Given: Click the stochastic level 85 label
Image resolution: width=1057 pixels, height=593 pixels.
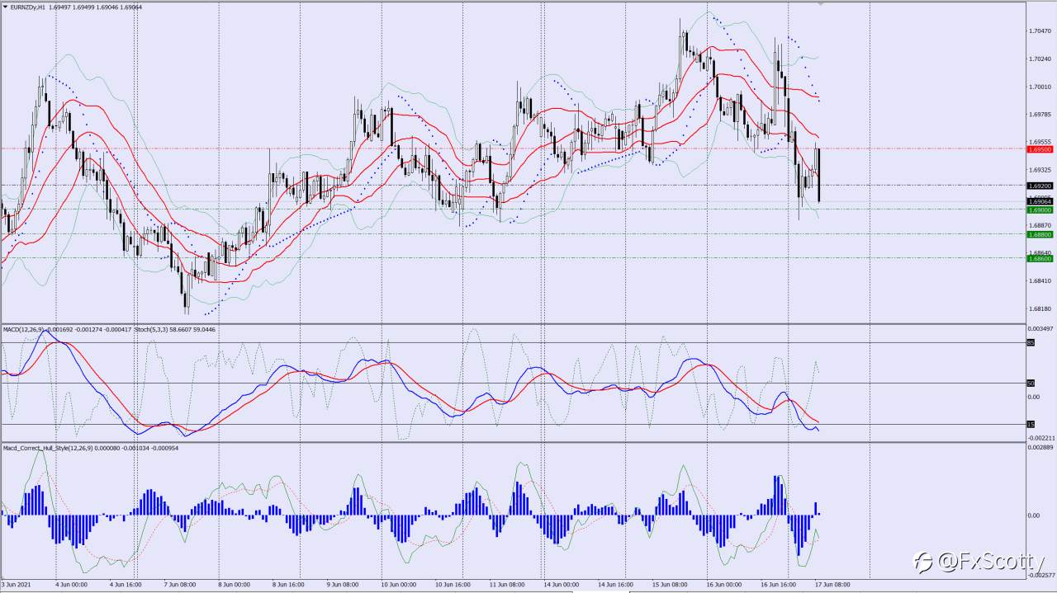Looking at the screenshot, I should point(1031,342).
